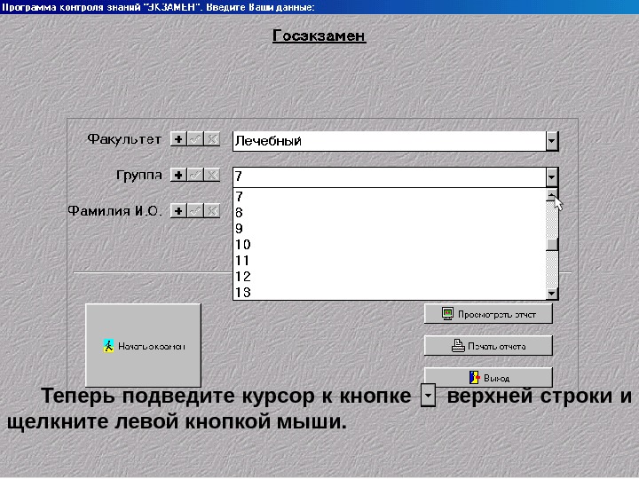Click the Госэкзамен heading

point(319,35)
